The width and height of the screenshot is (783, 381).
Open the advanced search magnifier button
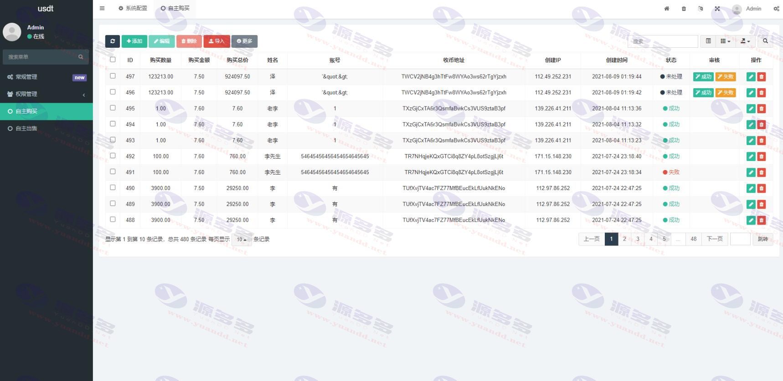coord(765,41)
